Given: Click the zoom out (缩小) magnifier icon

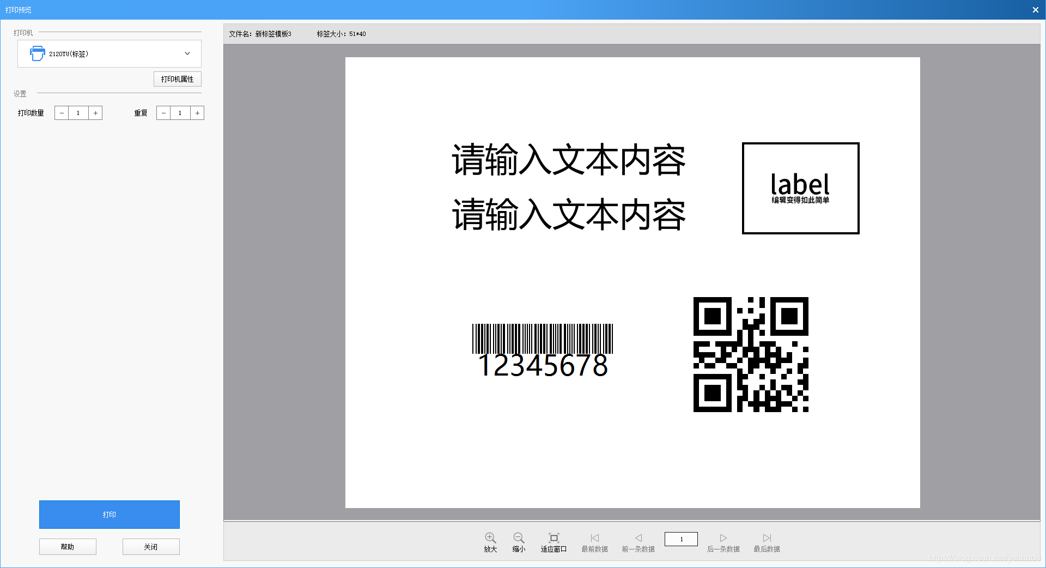Looking at the screenshot, I should click(519, 538).
